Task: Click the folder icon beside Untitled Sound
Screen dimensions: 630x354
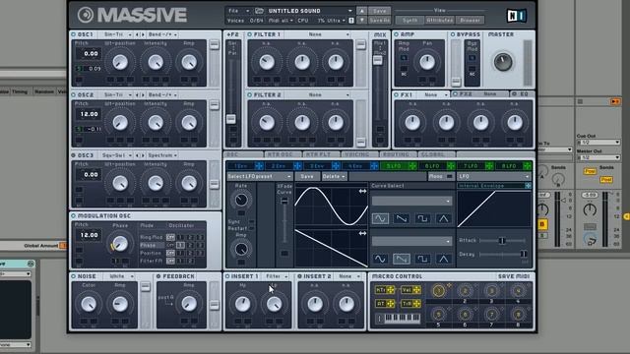Action: [259, 11]
